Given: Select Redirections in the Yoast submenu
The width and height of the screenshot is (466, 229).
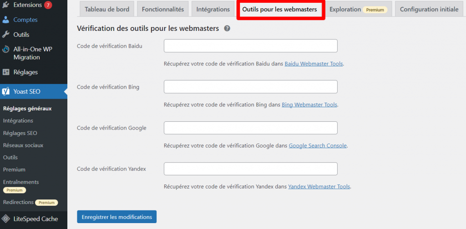Looking at the screenshot, I should pos(18,202).
